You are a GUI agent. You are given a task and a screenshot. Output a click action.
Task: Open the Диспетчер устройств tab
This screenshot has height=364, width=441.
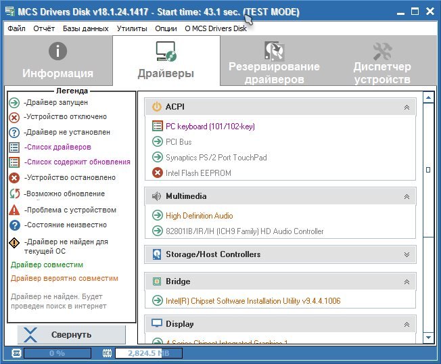tap(382, 60)
